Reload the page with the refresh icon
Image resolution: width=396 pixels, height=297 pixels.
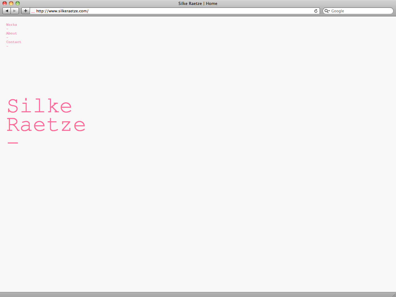pos(316,11)
